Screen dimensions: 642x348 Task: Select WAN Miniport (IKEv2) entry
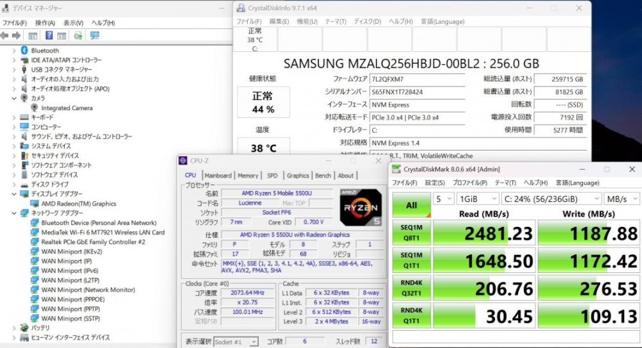pyautogui.click(x=72, y=251)
